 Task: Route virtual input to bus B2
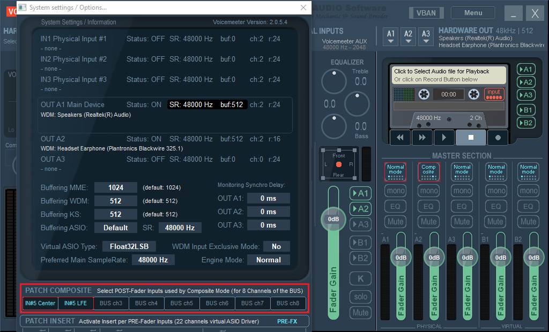point(360,258)
